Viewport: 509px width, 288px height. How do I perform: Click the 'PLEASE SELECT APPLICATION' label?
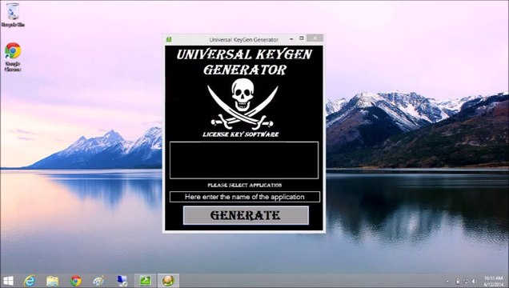(x=245, y=185)
